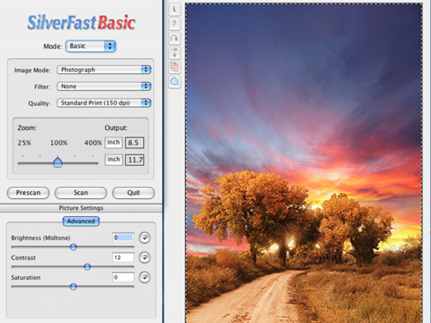The height and width of the screenshot is (323, 431).
Task: Click the Brightness (Midtone) slider handle
Action: [x=73, y=247]
